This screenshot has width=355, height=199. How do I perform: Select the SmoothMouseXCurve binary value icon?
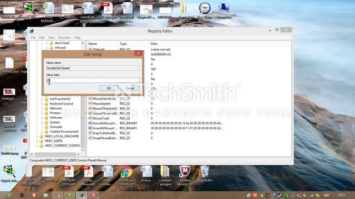[x=90, y=123]
